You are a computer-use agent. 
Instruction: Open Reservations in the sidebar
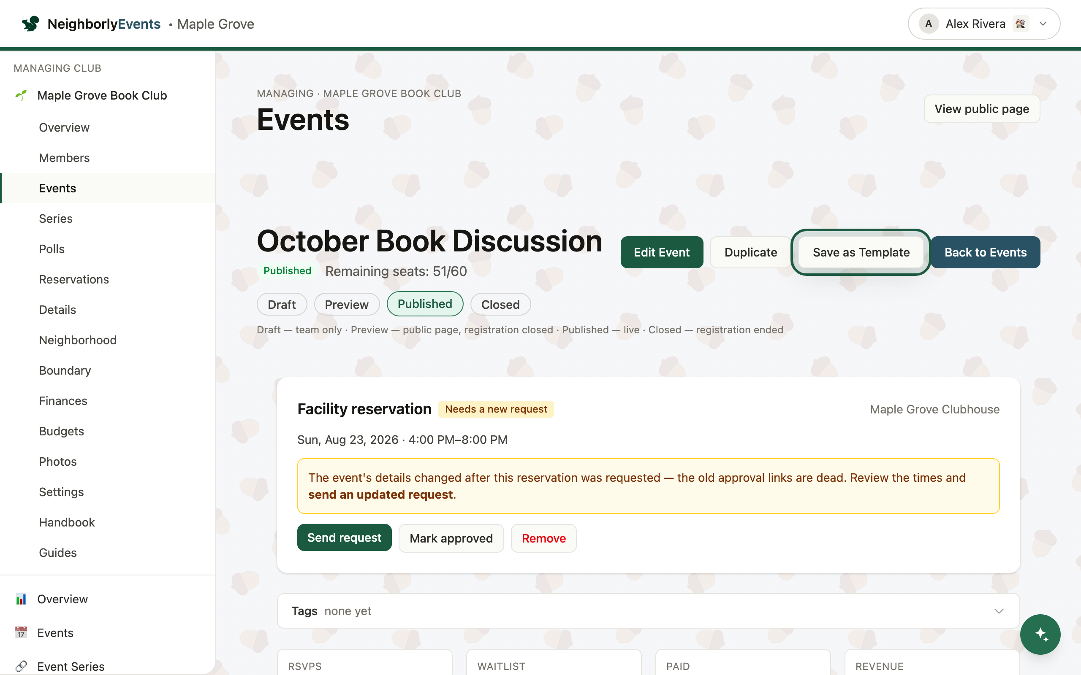[x=108, y=279]
